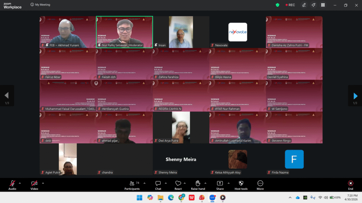This screenshot has width=362, height=203.
Task: Select Insan video tile
Action: coord(181,32)
